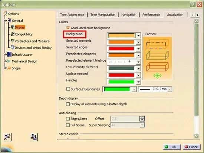The width and height of the screenshot is (204, 153).
Task: Enable Edges/Lines anti-aliasing checkbox
Action: (x=68, y=119)
